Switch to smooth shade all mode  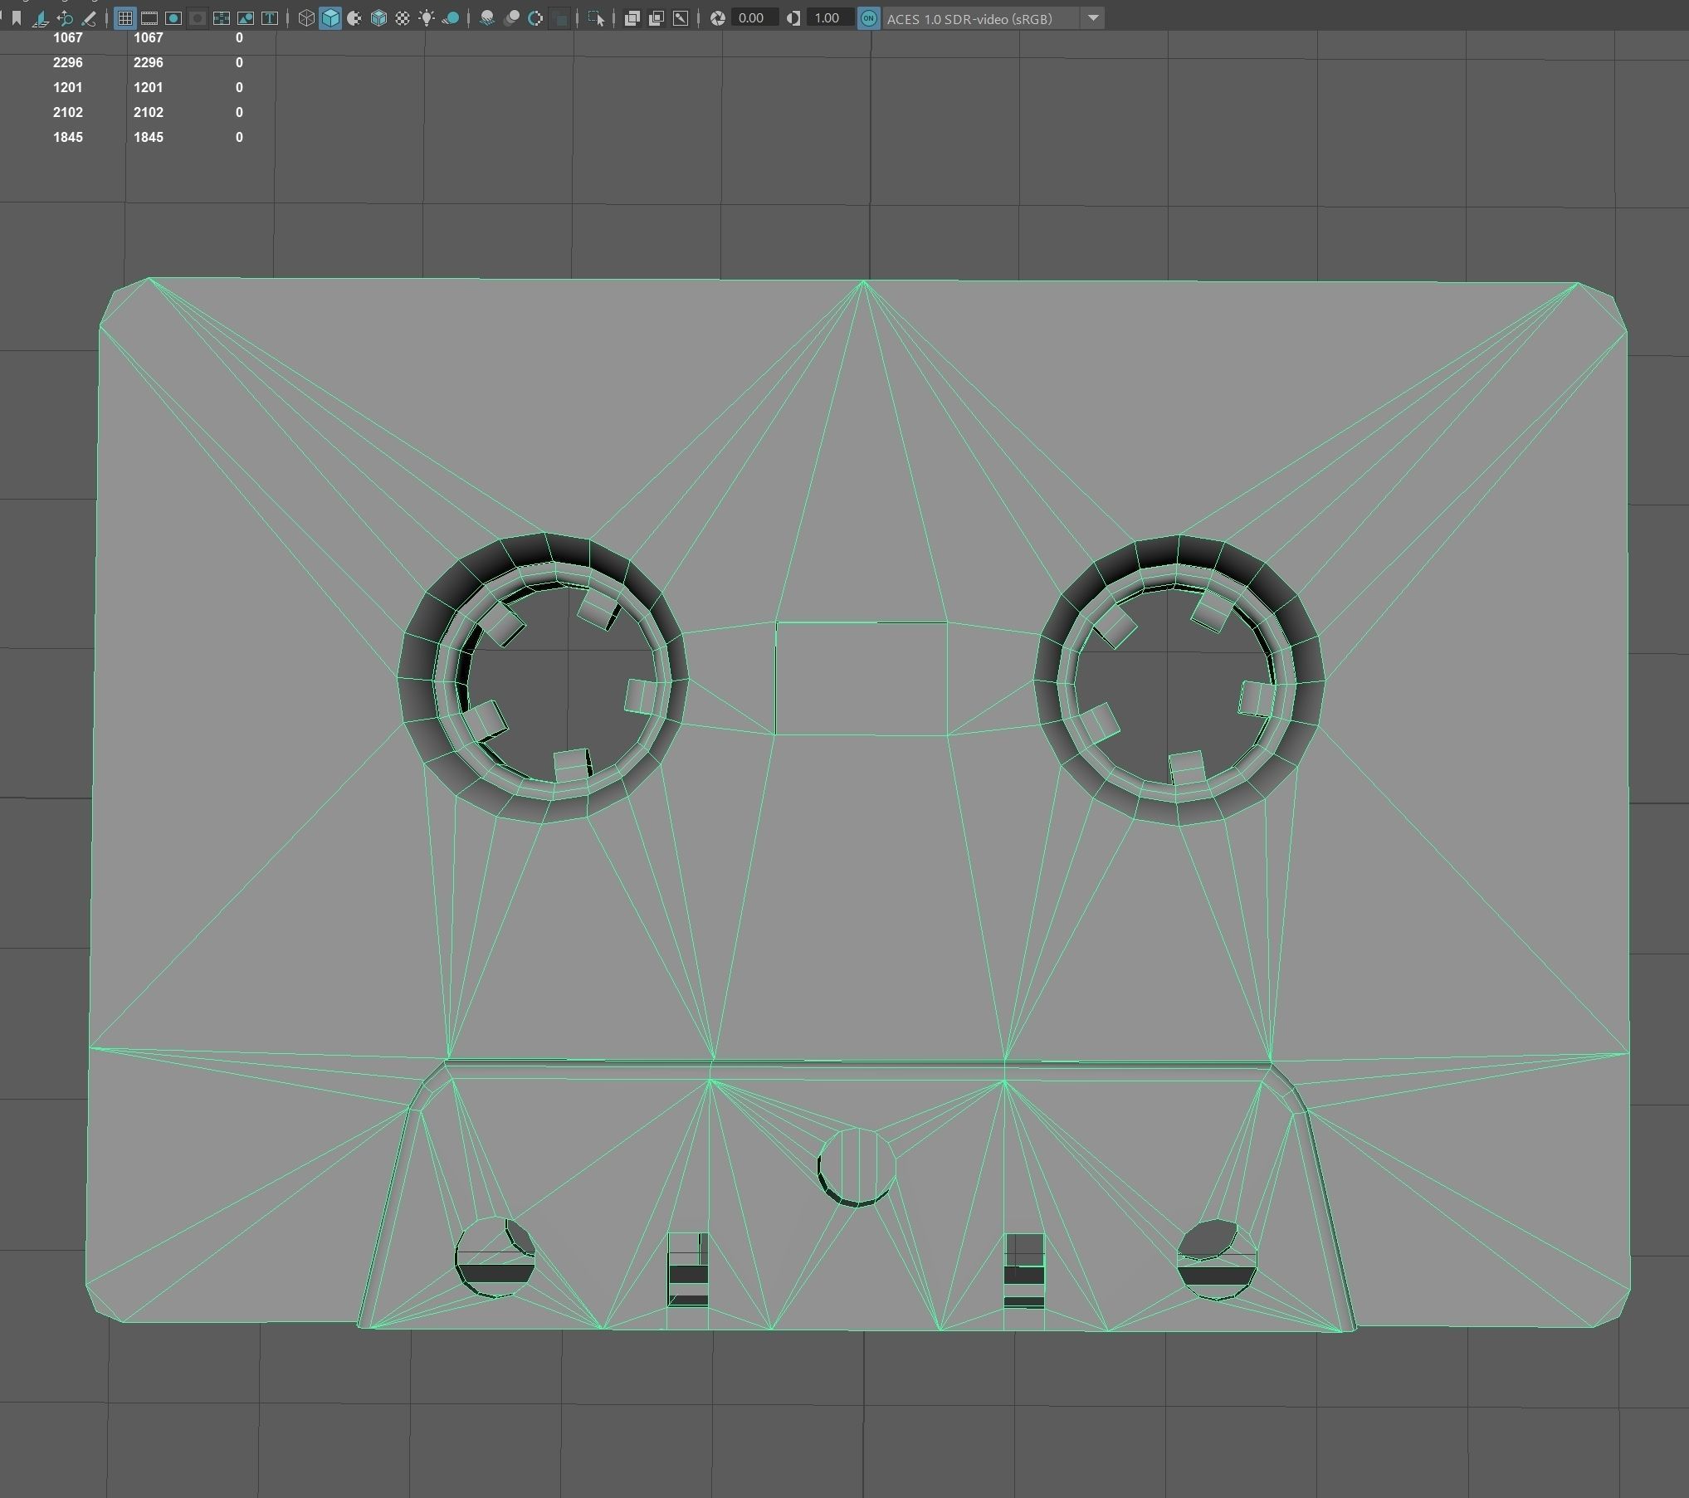point(330,17)
